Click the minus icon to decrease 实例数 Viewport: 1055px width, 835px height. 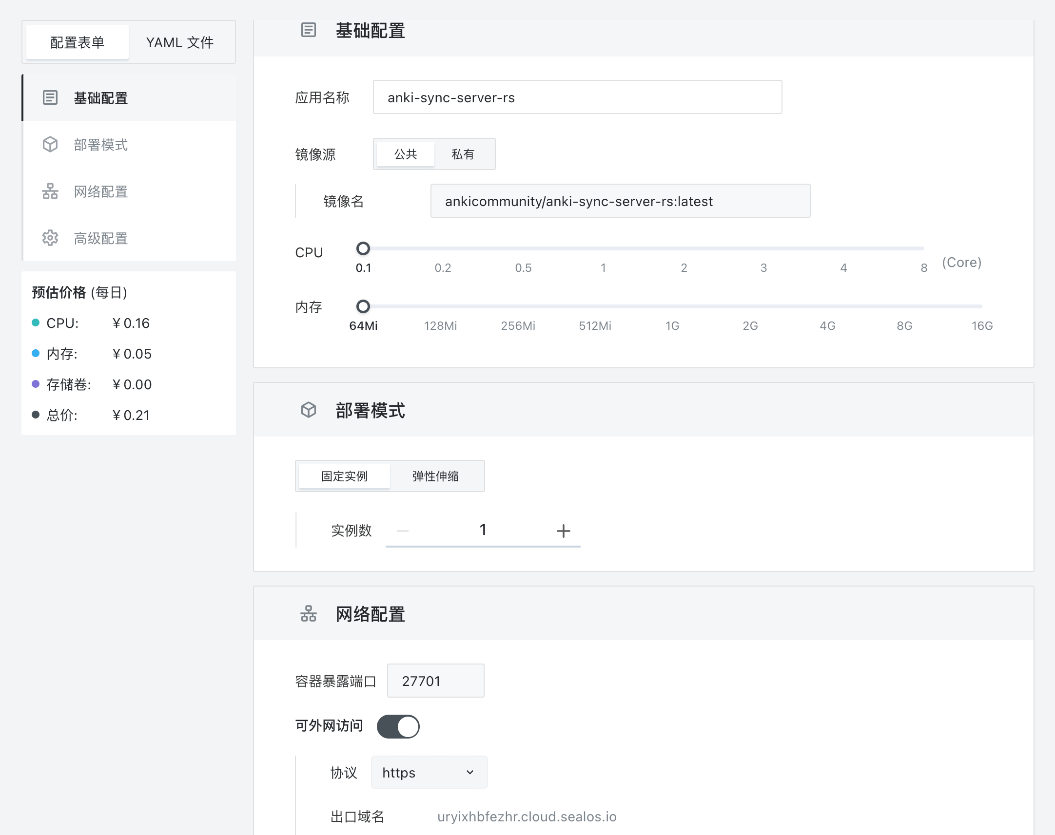tap(403, 531)
